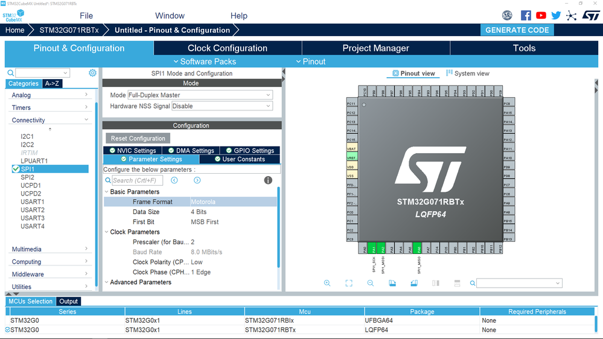Open the File menu
The height and width of the screenshot is (339, 603).
click(x=86, y=16)
